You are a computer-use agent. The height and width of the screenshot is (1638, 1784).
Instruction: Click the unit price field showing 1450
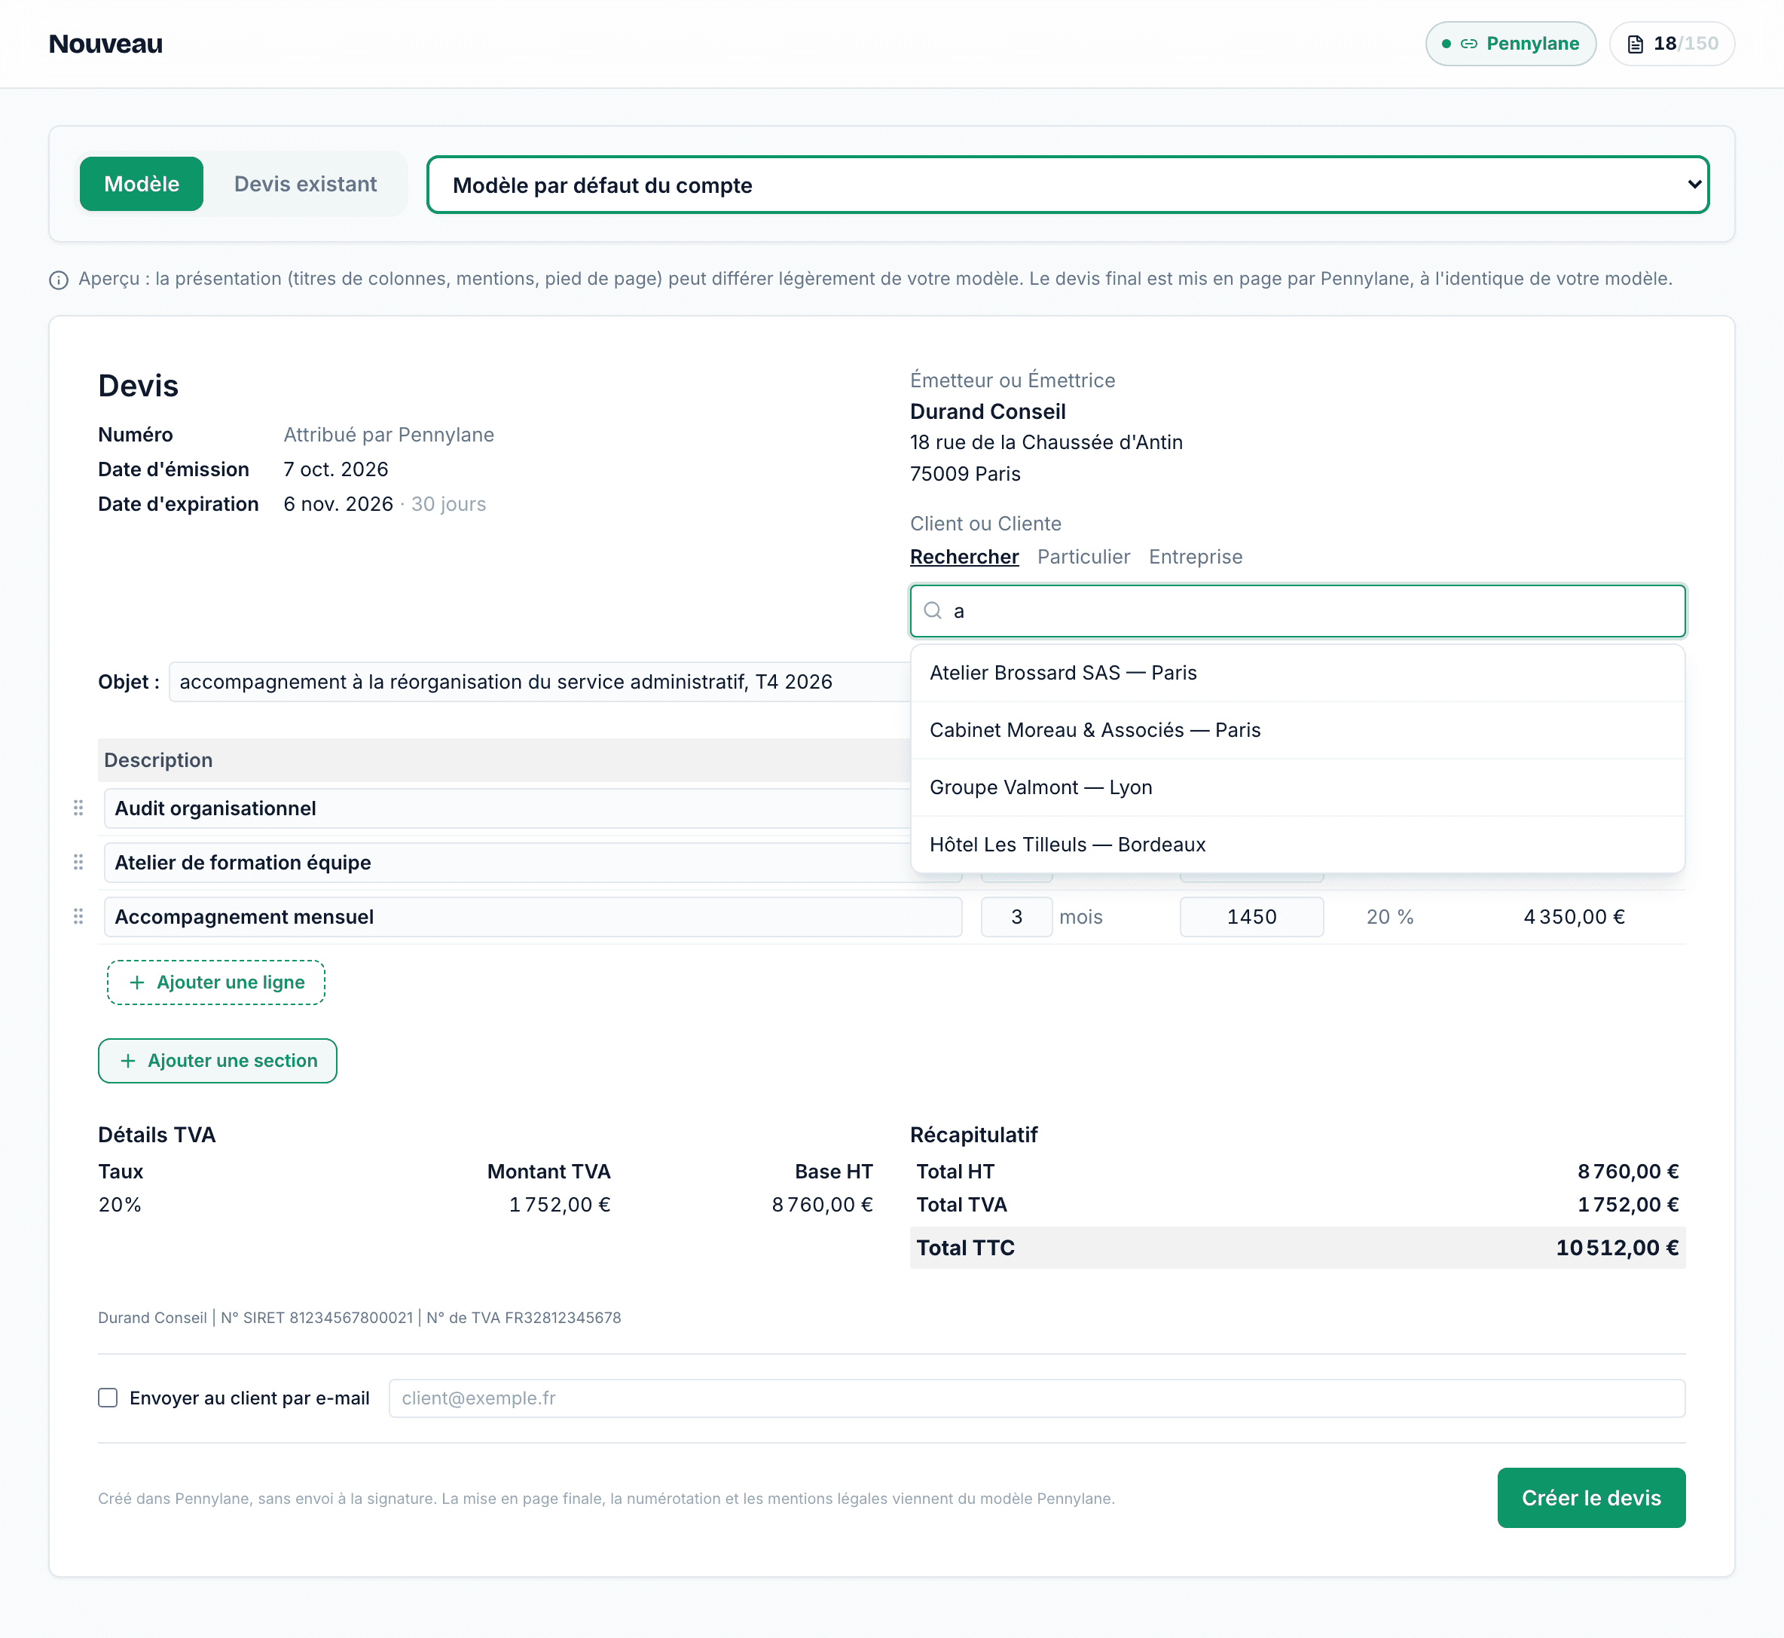point(1251,916)
